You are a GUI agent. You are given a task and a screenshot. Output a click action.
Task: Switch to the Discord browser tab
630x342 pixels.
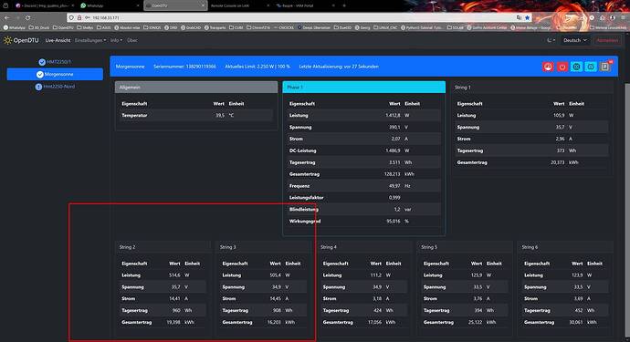coord(44,5)
